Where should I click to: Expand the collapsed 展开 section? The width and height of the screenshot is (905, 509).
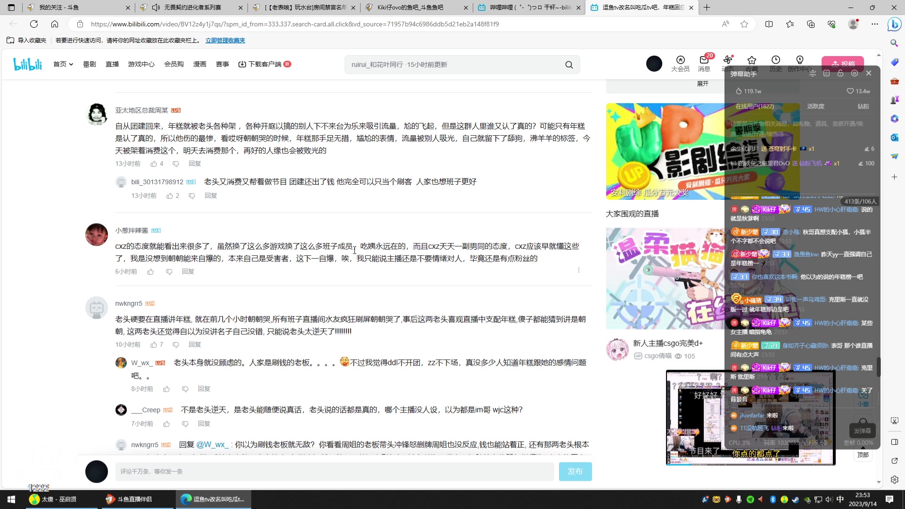click(702, 83)
